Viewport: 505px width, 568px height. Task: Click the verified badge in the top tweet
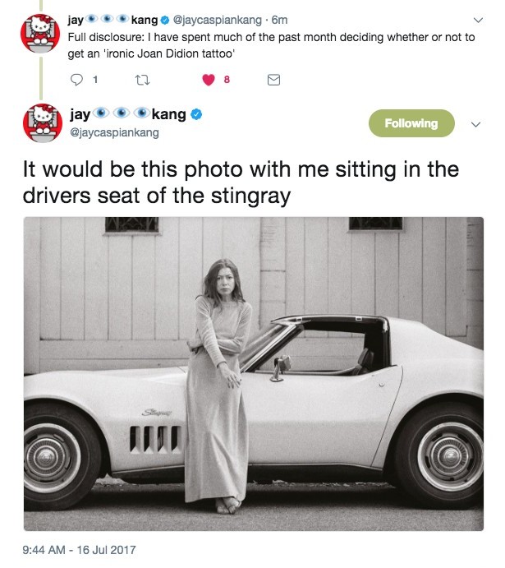click(x=165, y=18)
